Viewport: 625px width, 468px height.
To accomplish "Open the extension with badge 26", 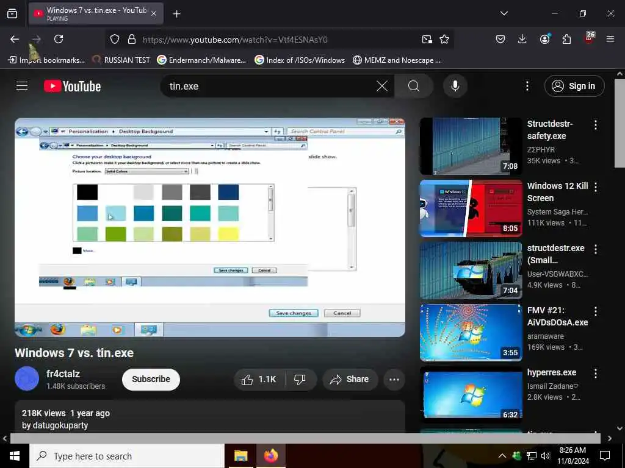I will tap(589, 38).
